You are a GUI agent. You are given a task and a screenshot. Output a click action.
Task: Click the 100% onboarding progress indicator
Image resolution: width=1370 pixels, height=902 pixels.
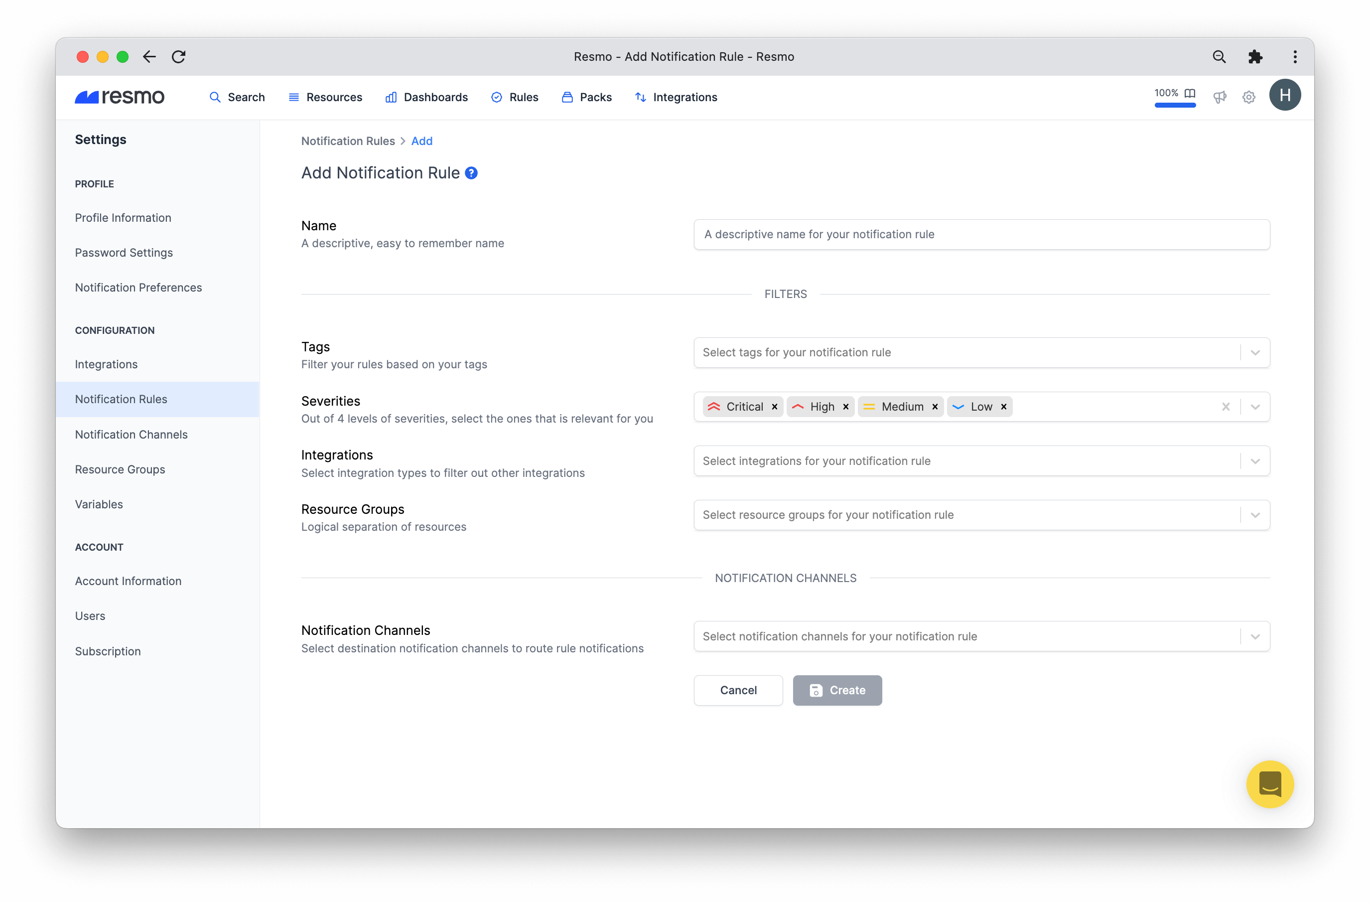(1174, 97)
